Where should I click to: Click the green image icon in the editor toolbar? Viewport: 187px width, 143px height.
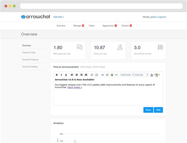[112, 75]
